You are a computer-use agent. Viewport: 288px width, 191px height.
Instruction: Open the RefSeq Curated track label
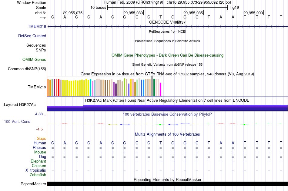[x=32, y=36]
